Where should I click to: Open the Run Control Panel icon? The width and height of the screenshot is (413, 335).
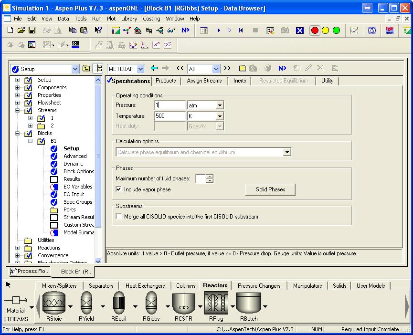pyautogui.click(x=270, y=30)
